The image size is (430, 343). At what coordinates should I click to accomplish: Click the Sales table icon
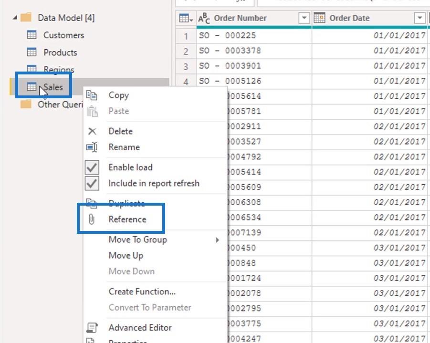pos(31,87)
